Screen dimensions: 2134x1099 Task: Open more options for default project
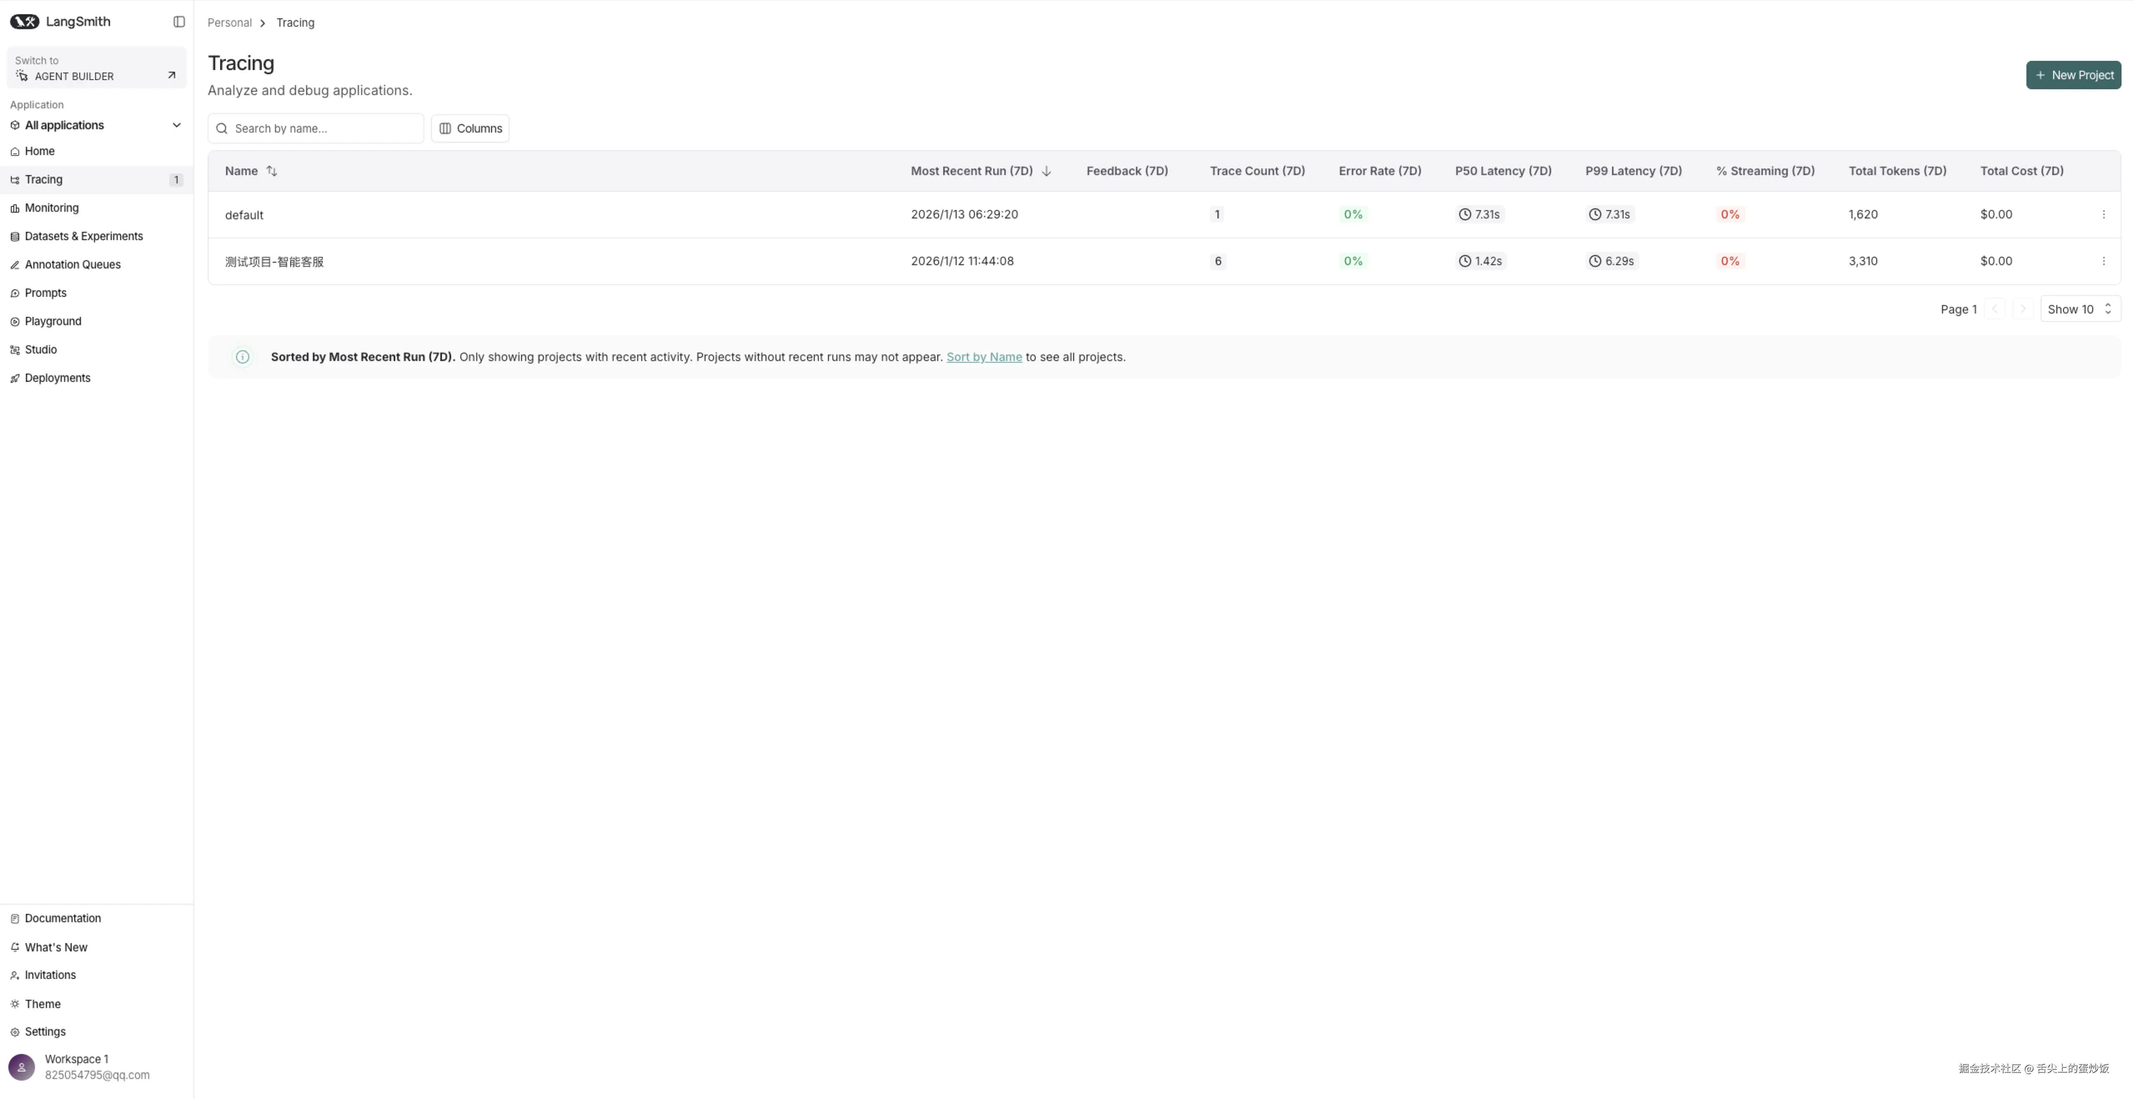[x=2103, y=214]
